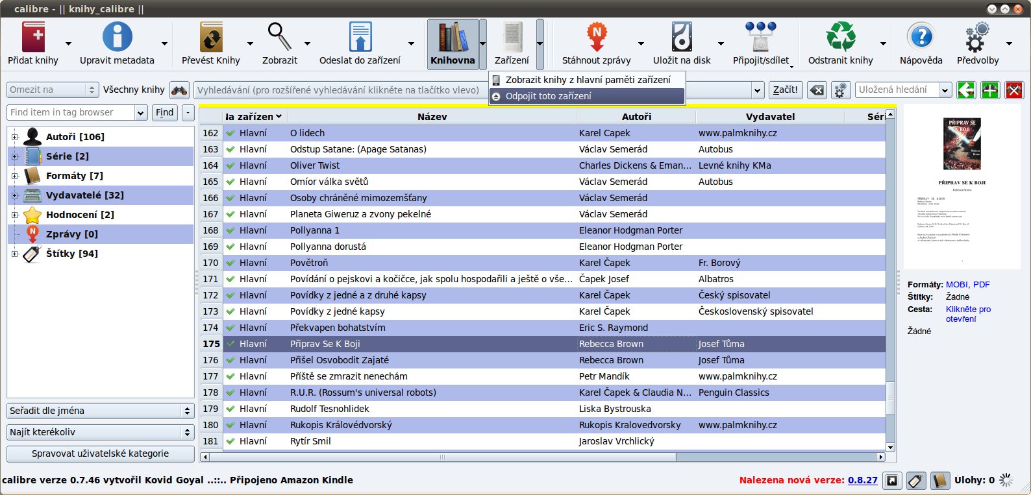Delete saved search with red X icon
Screen dimensions: 1031x495
pos(1014,90)
